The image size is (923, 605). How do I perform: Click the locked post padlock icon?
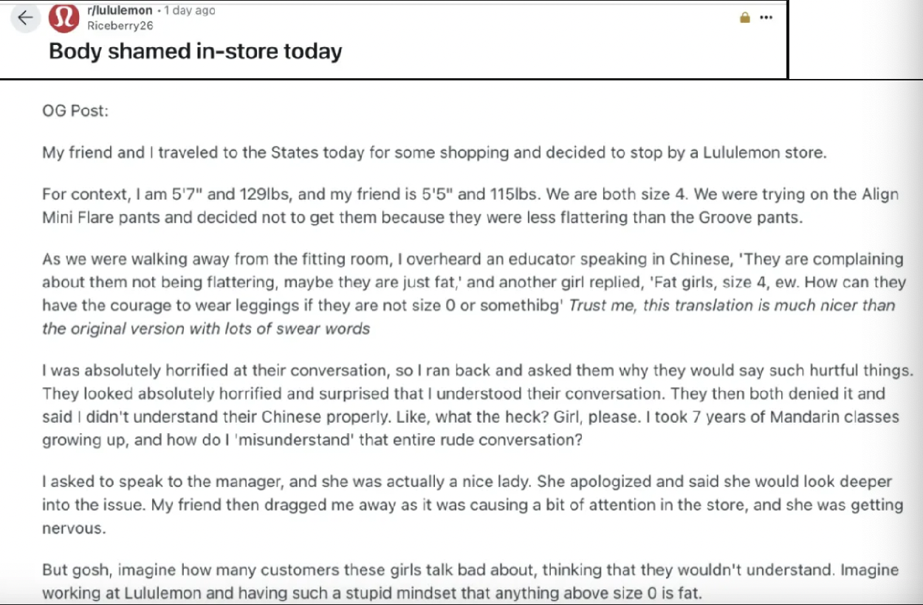pos(745,18)
